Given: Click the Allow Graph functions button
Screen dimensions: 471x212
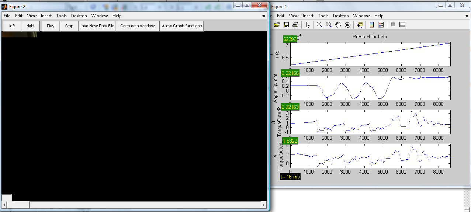Looking at the screenshot, I should [x=181, y=26].
